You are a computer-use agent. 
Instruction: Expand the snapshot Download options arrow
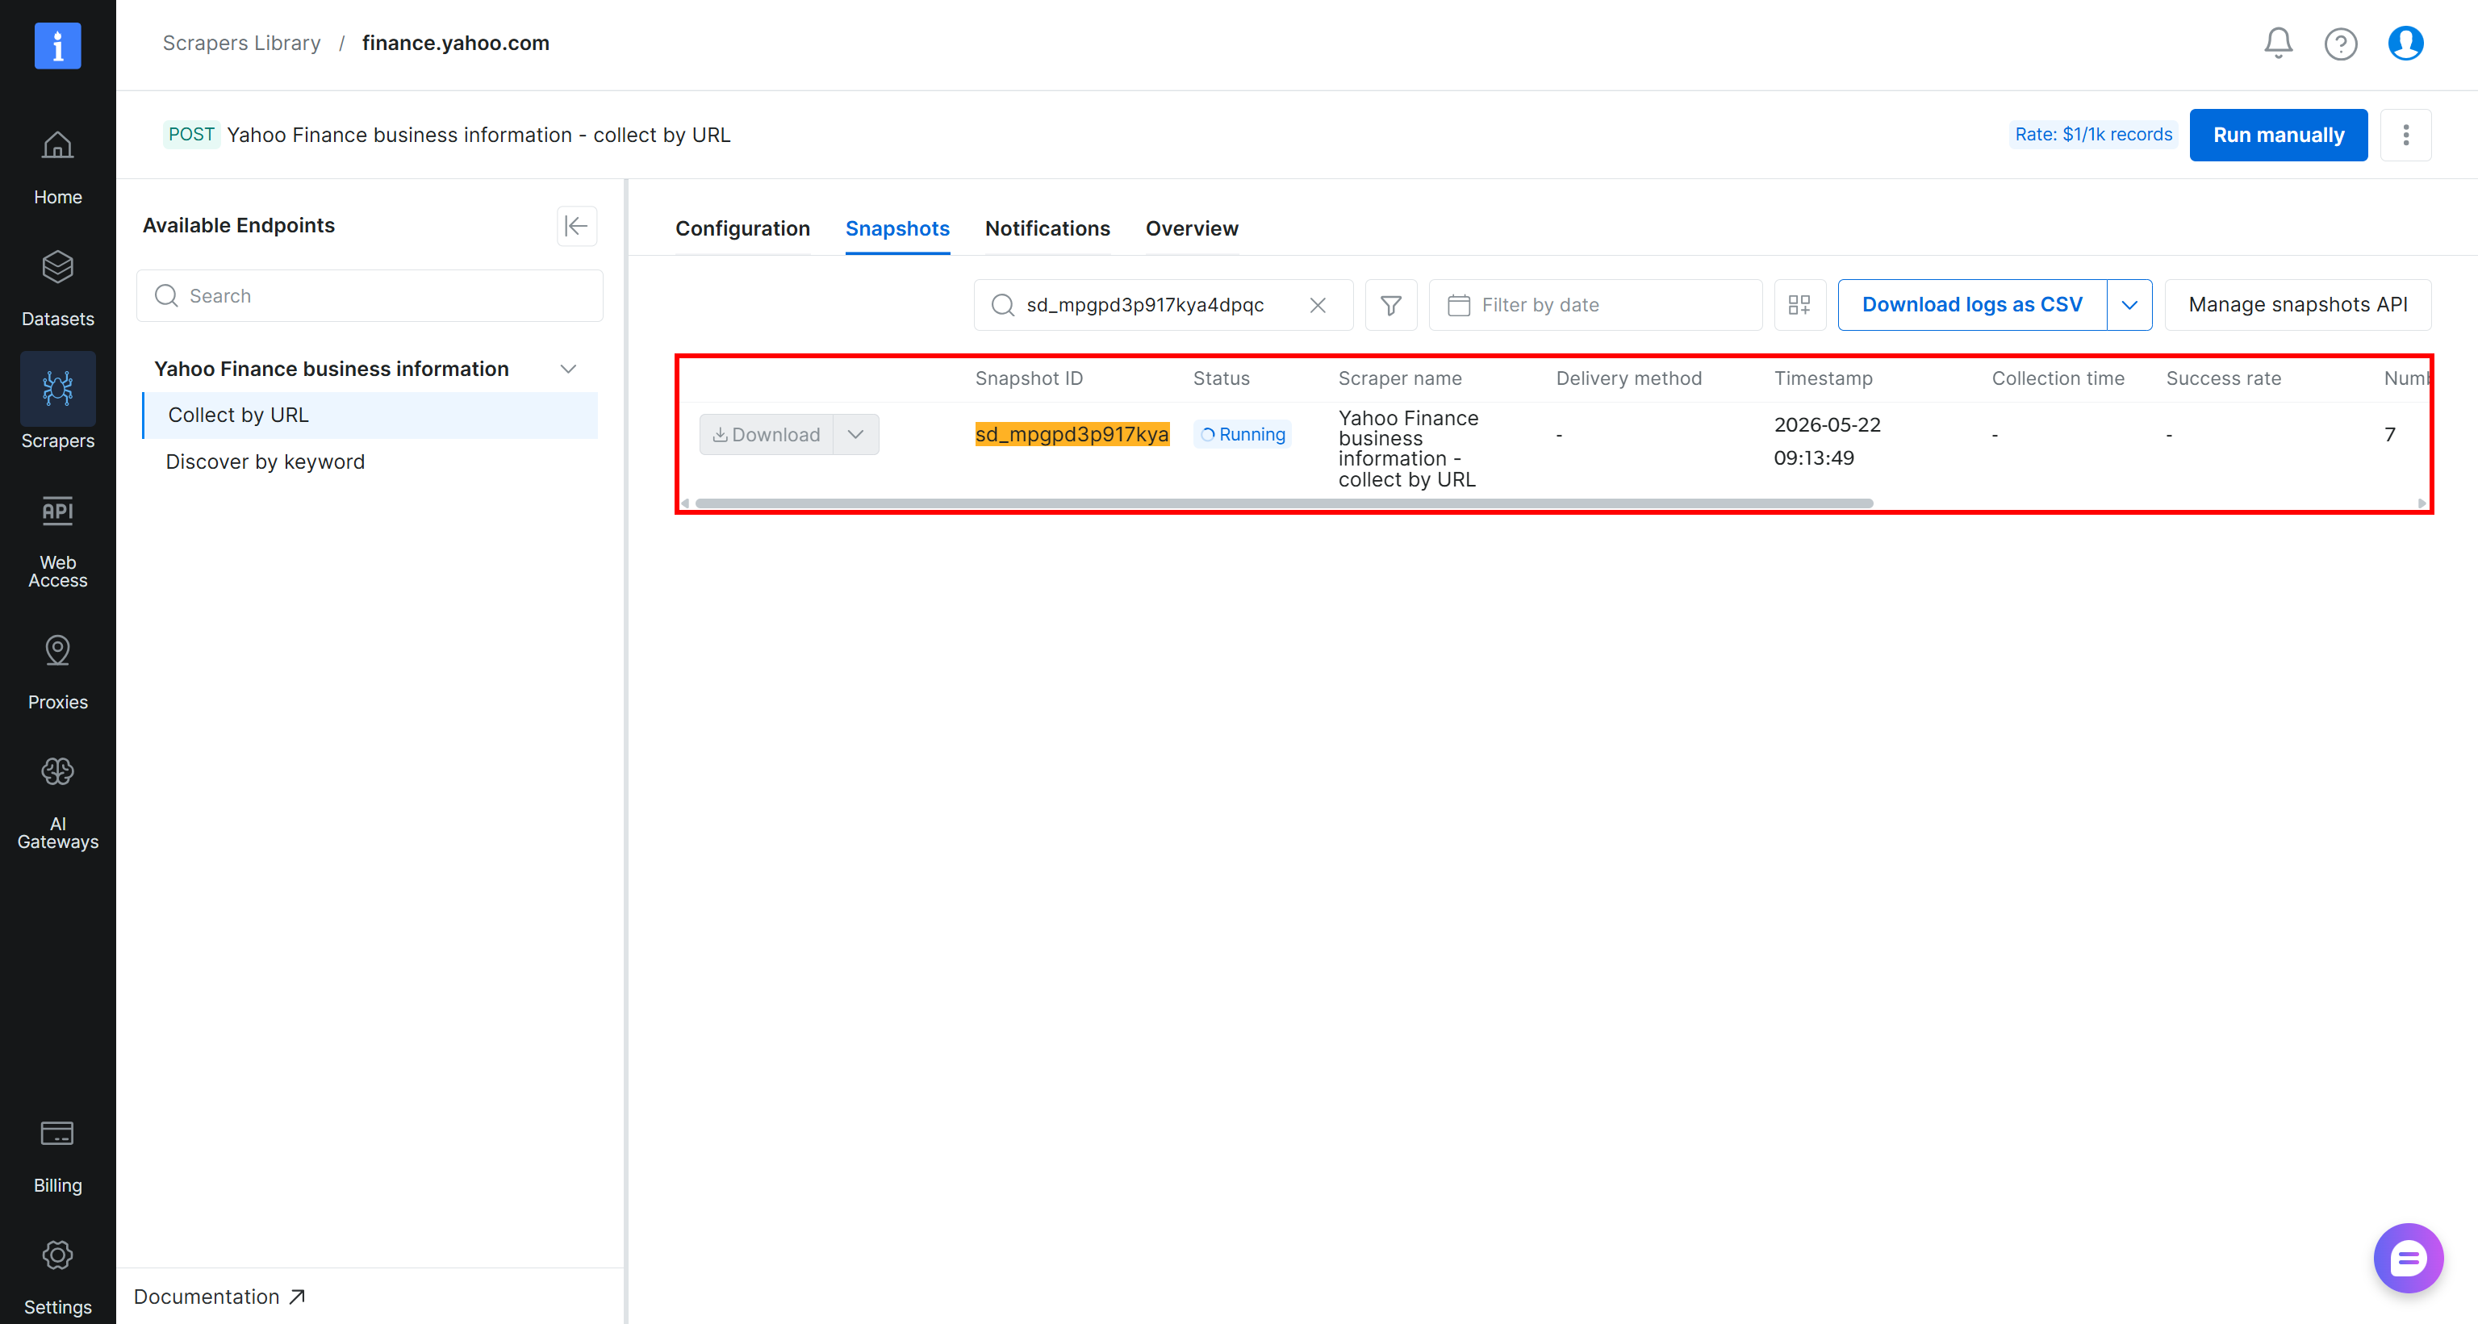[855, 435]
